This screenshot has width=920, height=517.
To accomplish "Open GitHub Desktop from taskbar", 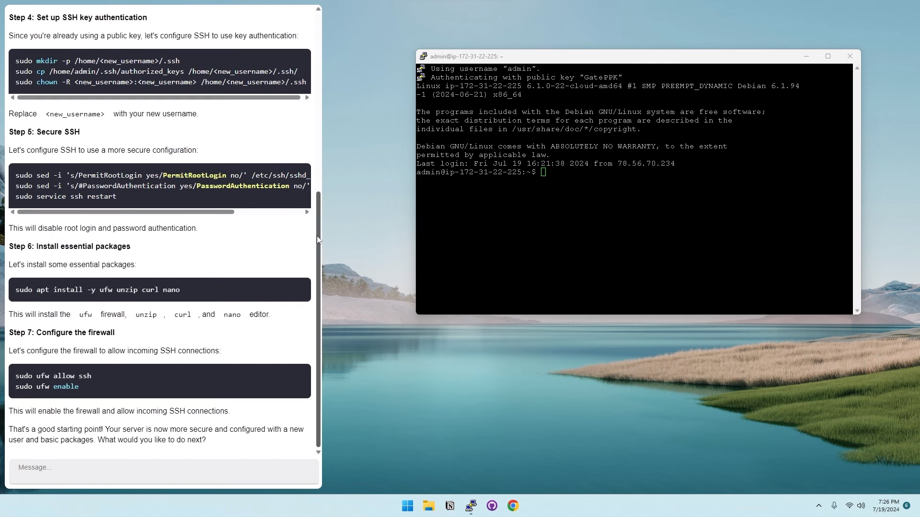I will [x=492, y=506].
